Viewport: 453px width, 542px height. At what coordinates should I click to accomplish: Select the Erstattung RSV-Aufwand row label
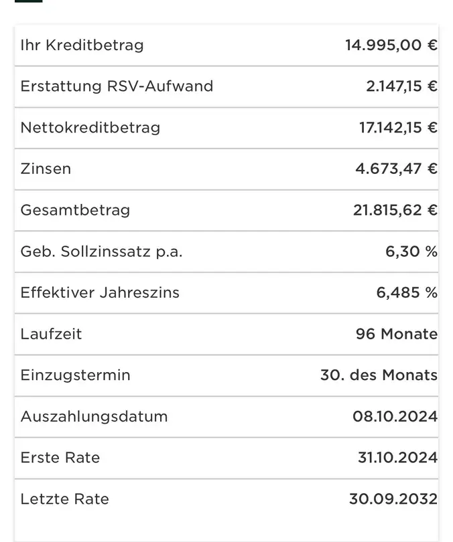[117, 86]
